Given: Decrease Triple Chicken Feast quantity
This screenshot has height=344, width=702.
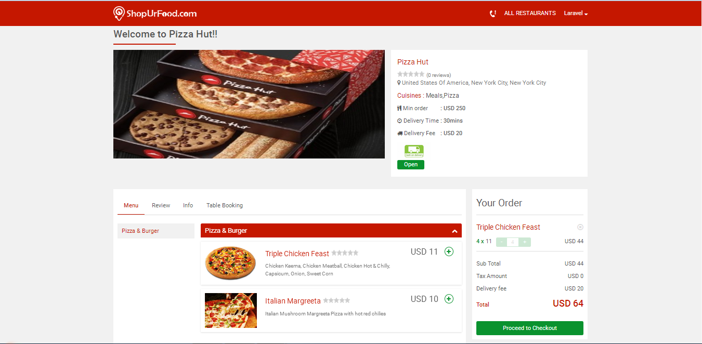Looking at the screenshot, I should click(x=501, y=242).
